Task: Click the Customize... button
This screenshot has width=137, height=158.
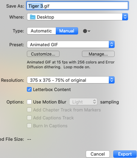Action: tap(43, 54)
